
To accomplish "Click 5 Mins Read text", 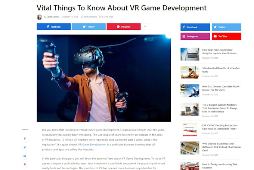I will pyautogui.click(x=108, y=17).
